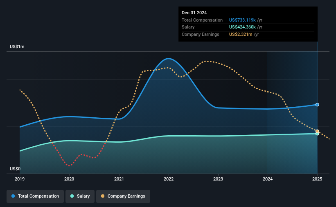Viewport: 336px width, 207px height.
Task: Click the 2021 x-axis label
Action: tap(119, 179)
